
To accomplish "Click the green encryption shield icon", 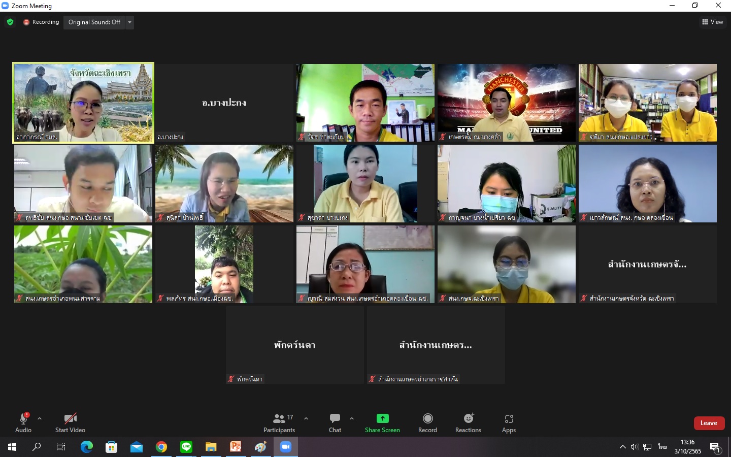I will tap(10, 22).
